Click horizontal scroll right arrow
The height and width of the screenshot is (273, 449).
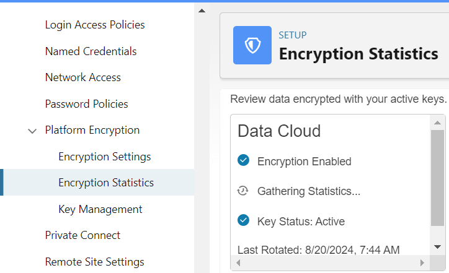point(422,262)
